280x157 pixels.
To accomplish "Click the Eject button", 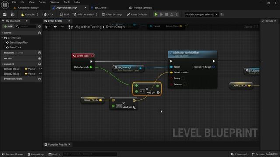I will tap(171, 14).
